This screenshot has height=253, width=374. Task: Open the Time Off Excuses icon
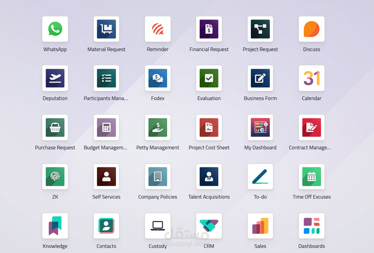312,177
